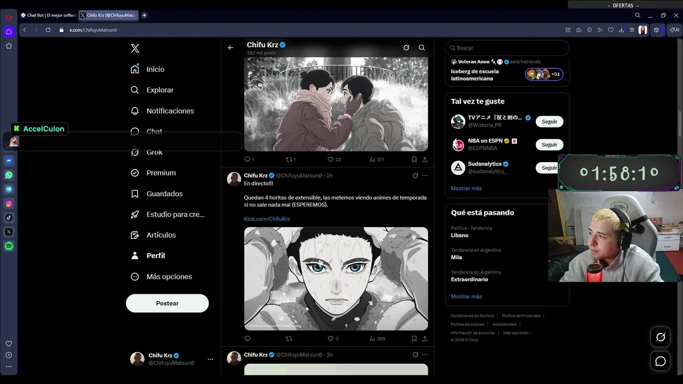Open the Kick.com/ChifuKrz link
The height and width of the screenshot is (384, 683).
(x=267, y=219)
